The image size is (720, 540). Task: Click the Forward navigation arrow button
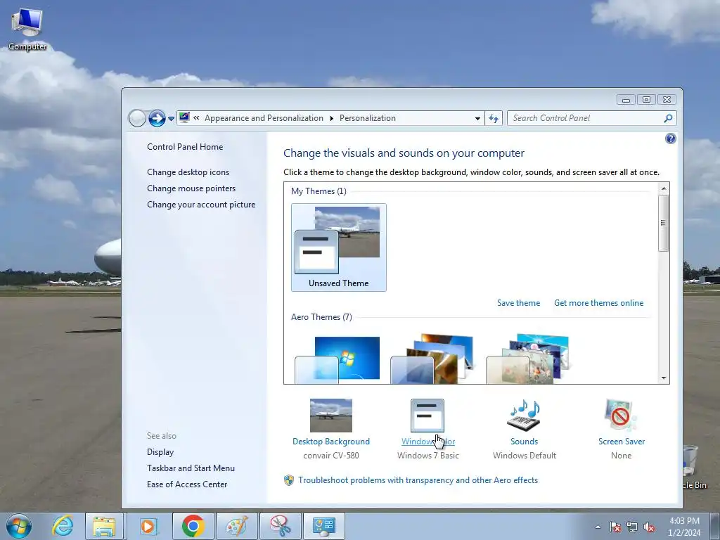(x=157, y=118)
